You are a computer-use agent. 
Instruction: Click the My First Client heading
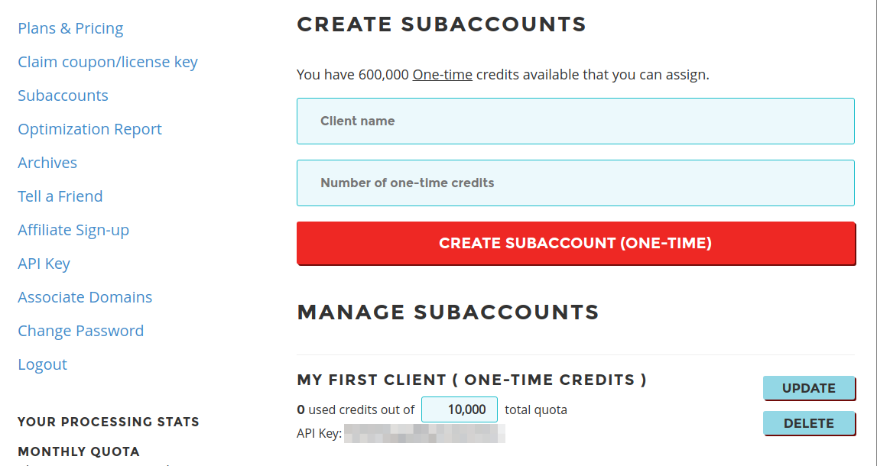coord(471,380)
